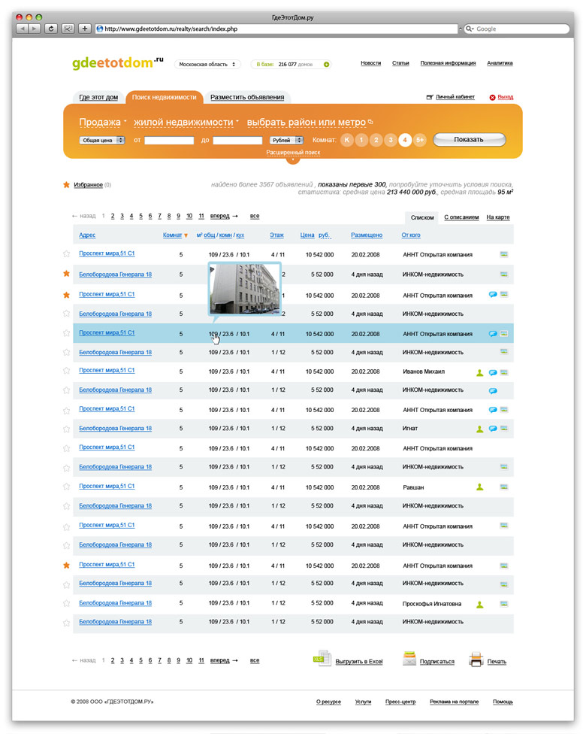Viewport: 586px width, 734px height.
Task: Click the Excel spreadsheet export icon
Action: pyautogui.click(x=322, y=658)
